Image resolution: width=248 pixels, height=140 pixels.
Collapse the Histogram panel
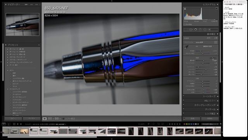[217, 5]
